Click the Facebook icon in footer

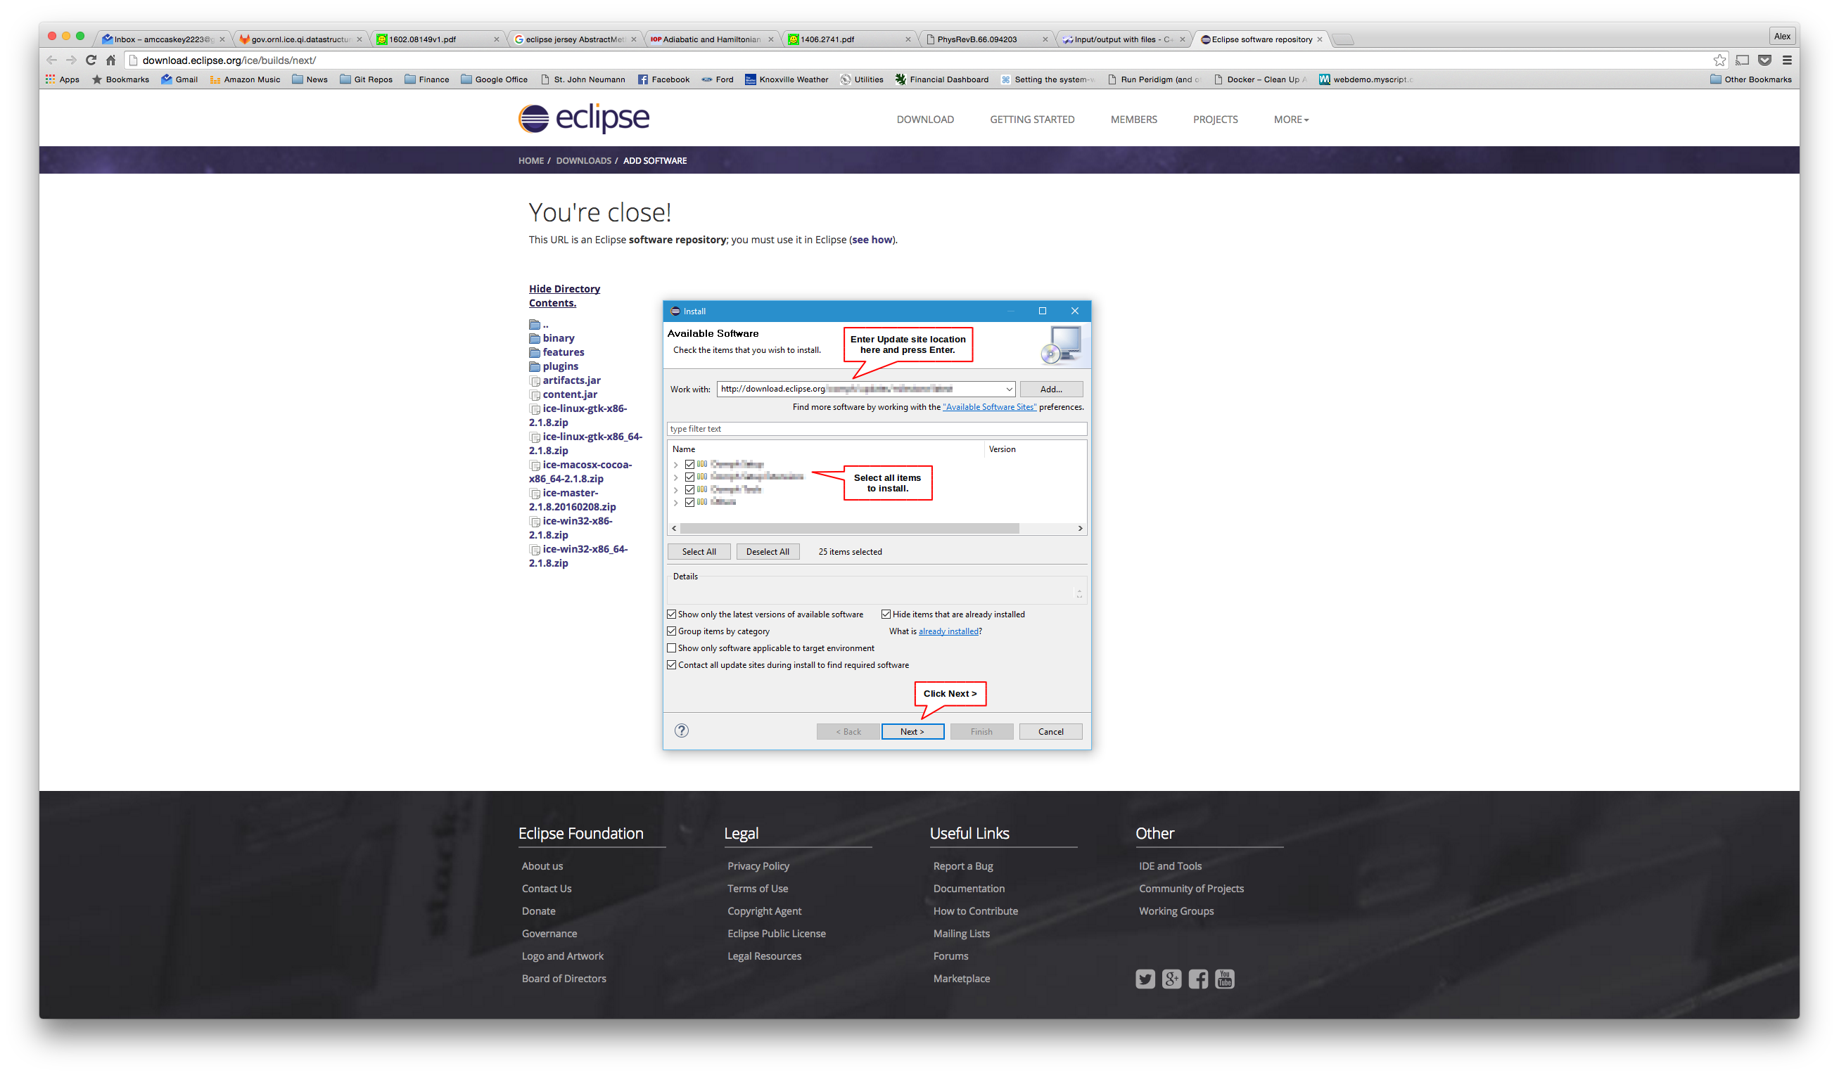tap(1197, 979)
